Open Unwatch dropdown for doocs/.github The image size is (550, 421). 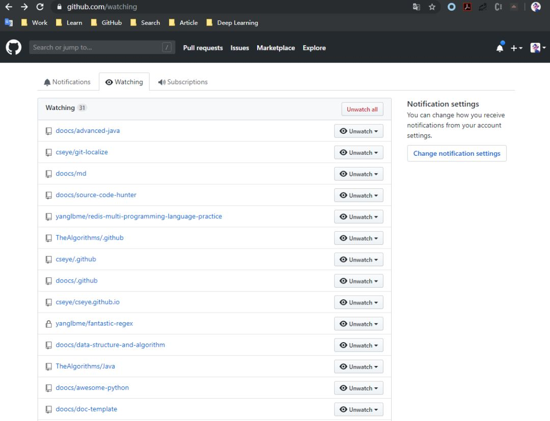359,281
